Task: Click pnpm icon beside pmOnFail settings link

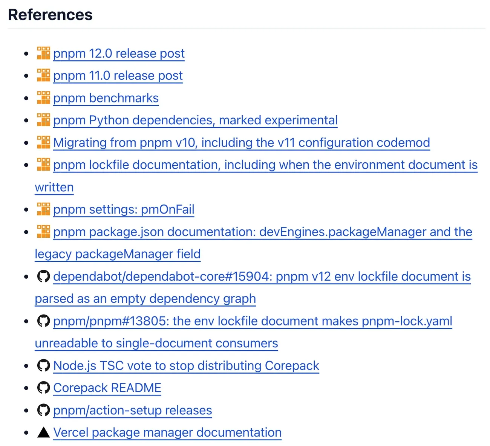Action: (43, 209)
